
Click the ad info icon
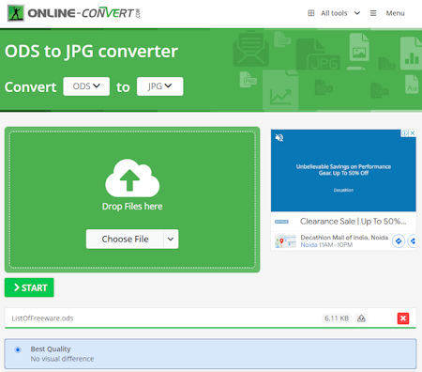pyautogui.click(x=404, y=132)
